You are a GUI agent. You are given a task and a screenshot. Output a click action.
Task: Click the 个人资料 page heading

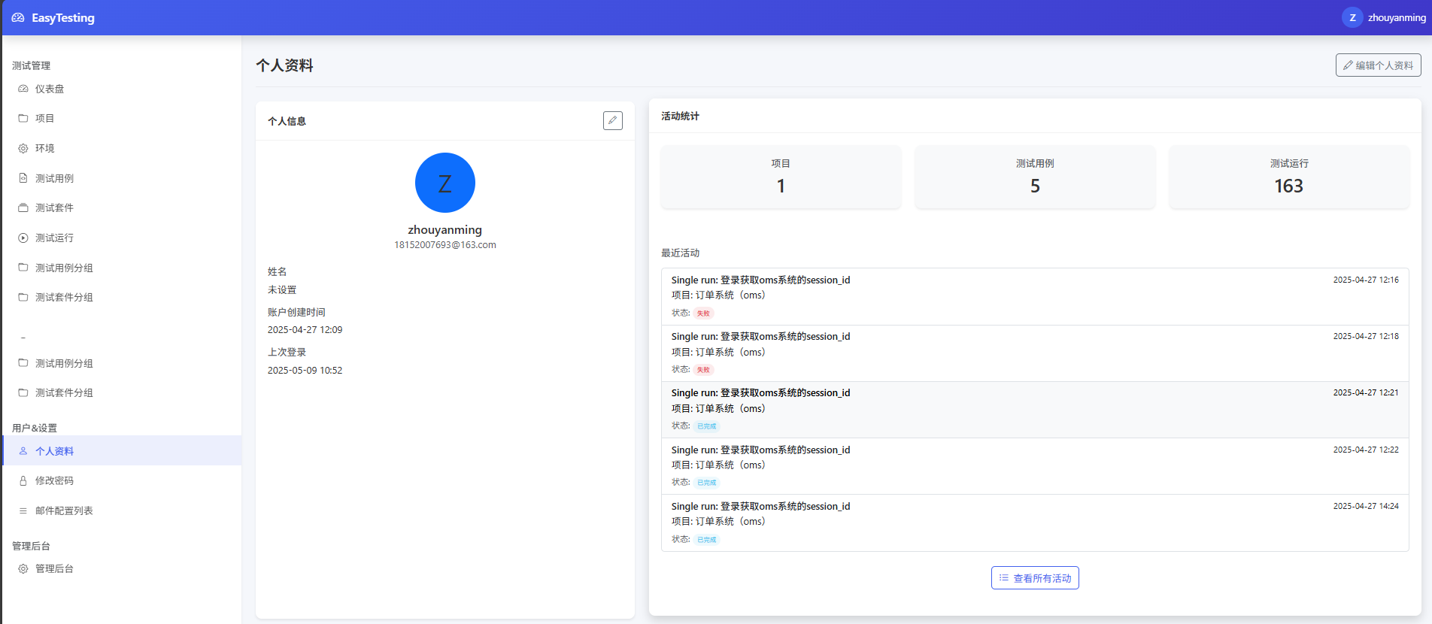284,65
